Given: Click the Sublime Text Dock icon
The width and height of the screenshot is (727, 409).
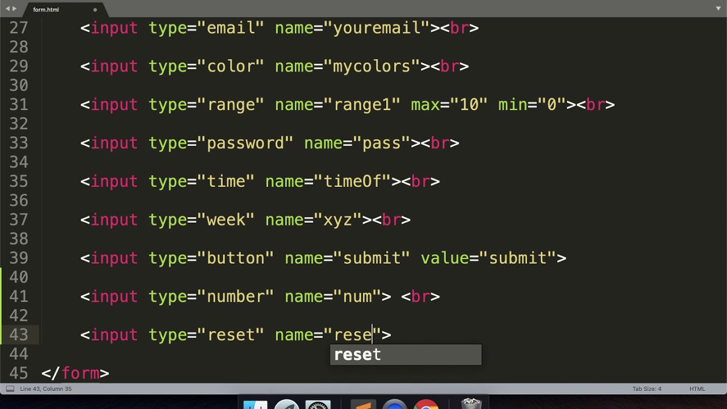Looking at the screenshot, I should point(363,404).
